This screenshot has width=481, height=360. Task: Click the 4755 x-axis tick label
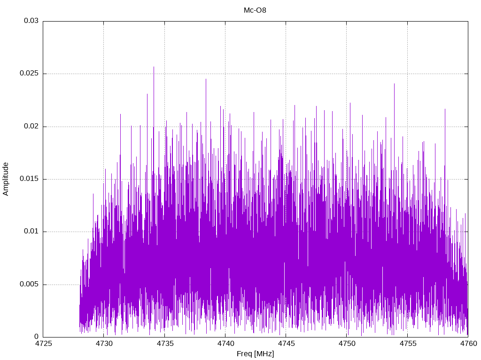pos(408,344)
